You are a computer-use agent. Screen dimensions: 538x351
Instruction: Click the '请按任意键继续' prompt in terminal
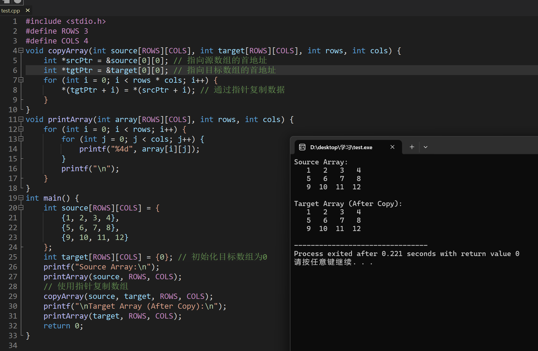click(323, 262)
